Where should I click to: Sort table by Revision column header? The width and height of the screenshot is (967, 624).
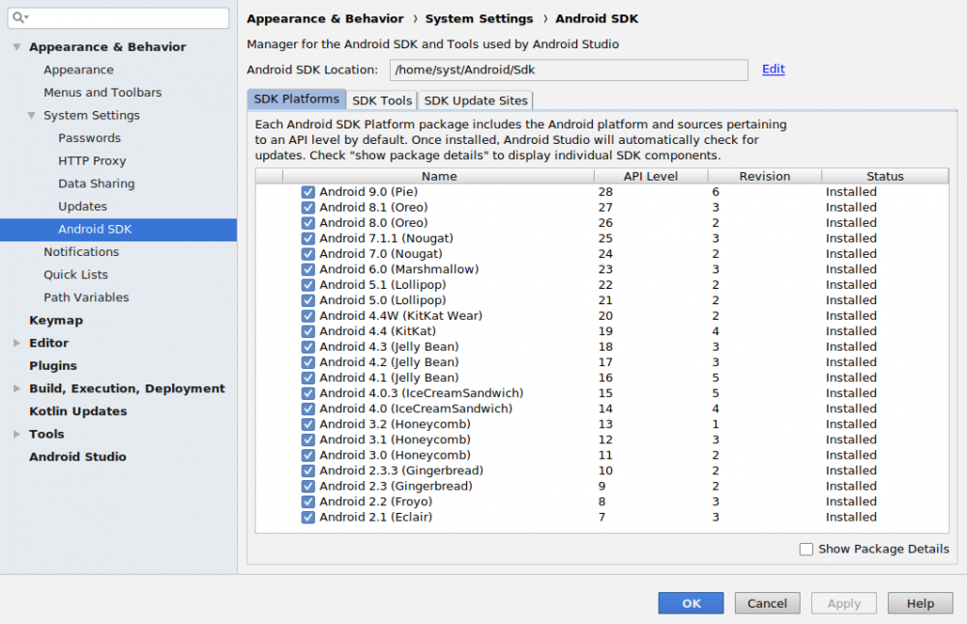765,176
